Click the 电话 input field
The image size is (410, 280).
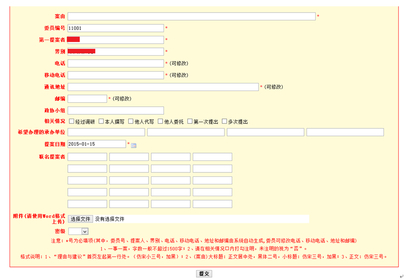click(x=116, y=63)
